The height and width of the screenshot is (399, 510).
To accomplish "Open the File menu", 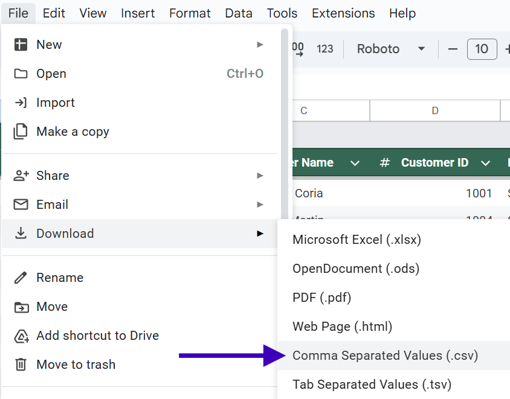I will click(18, 13).
